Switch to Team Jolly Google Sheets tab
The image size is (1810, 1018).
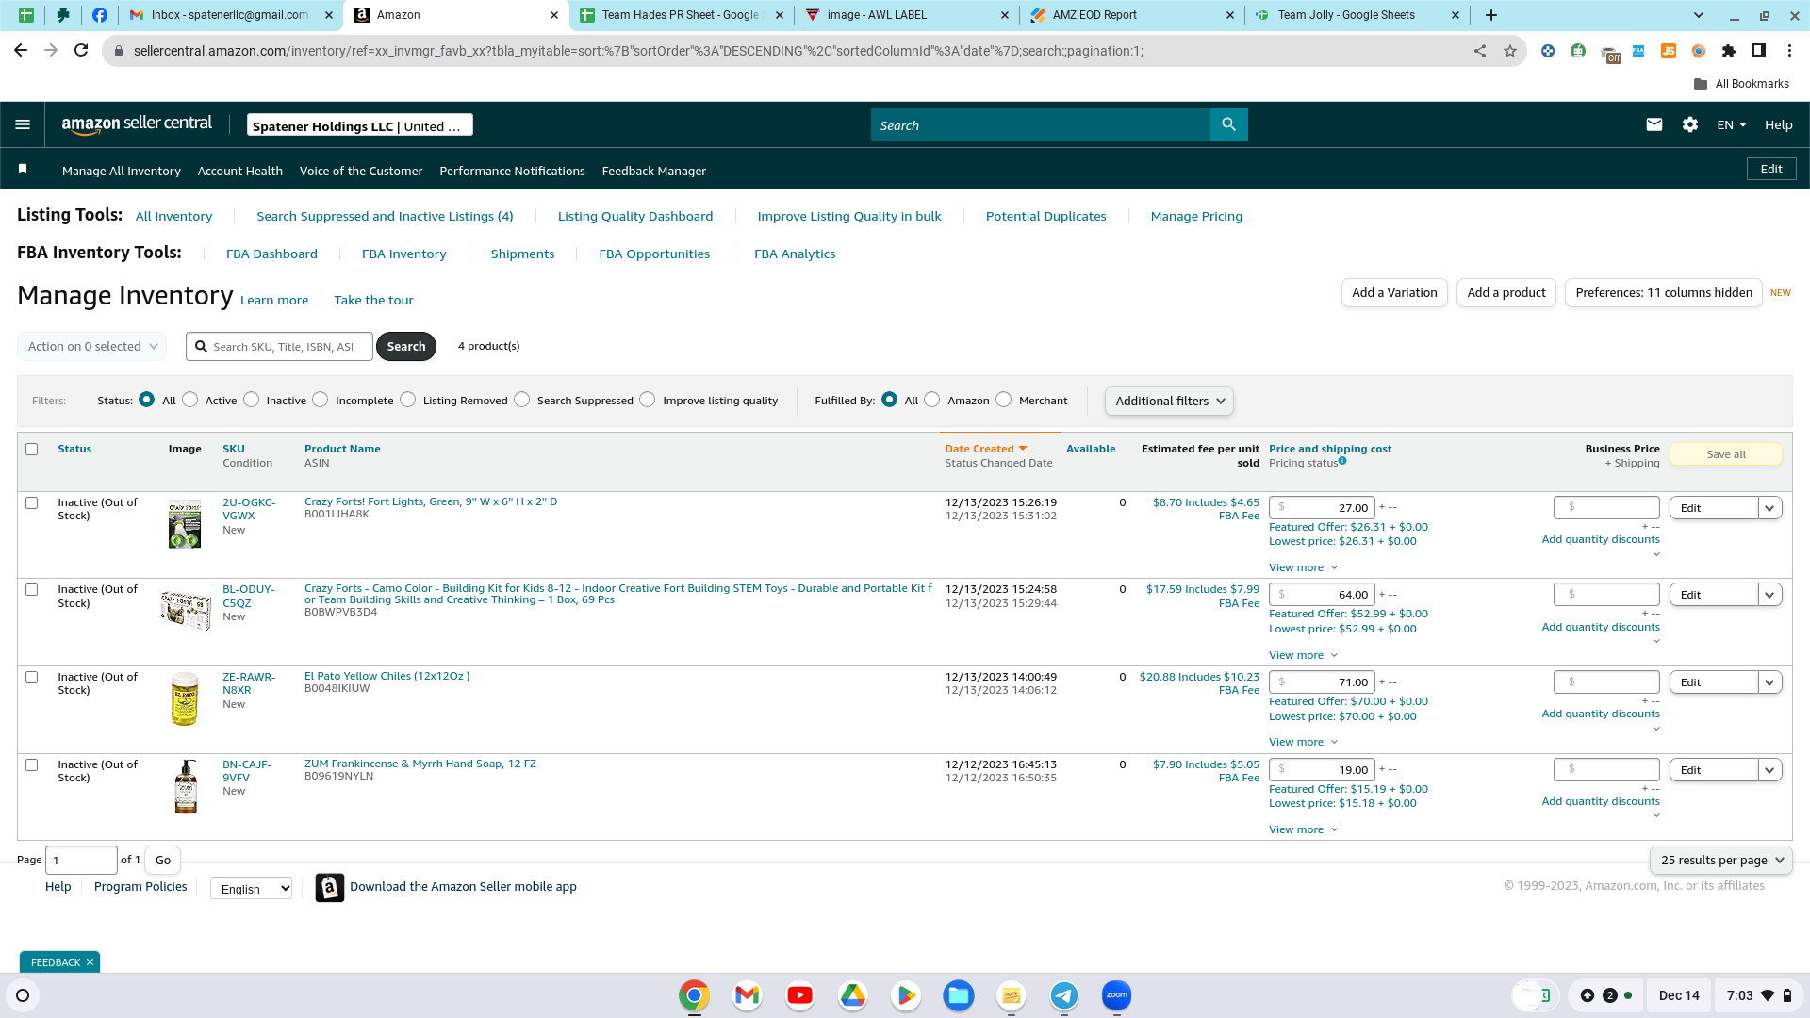[x=1357, y=15]
